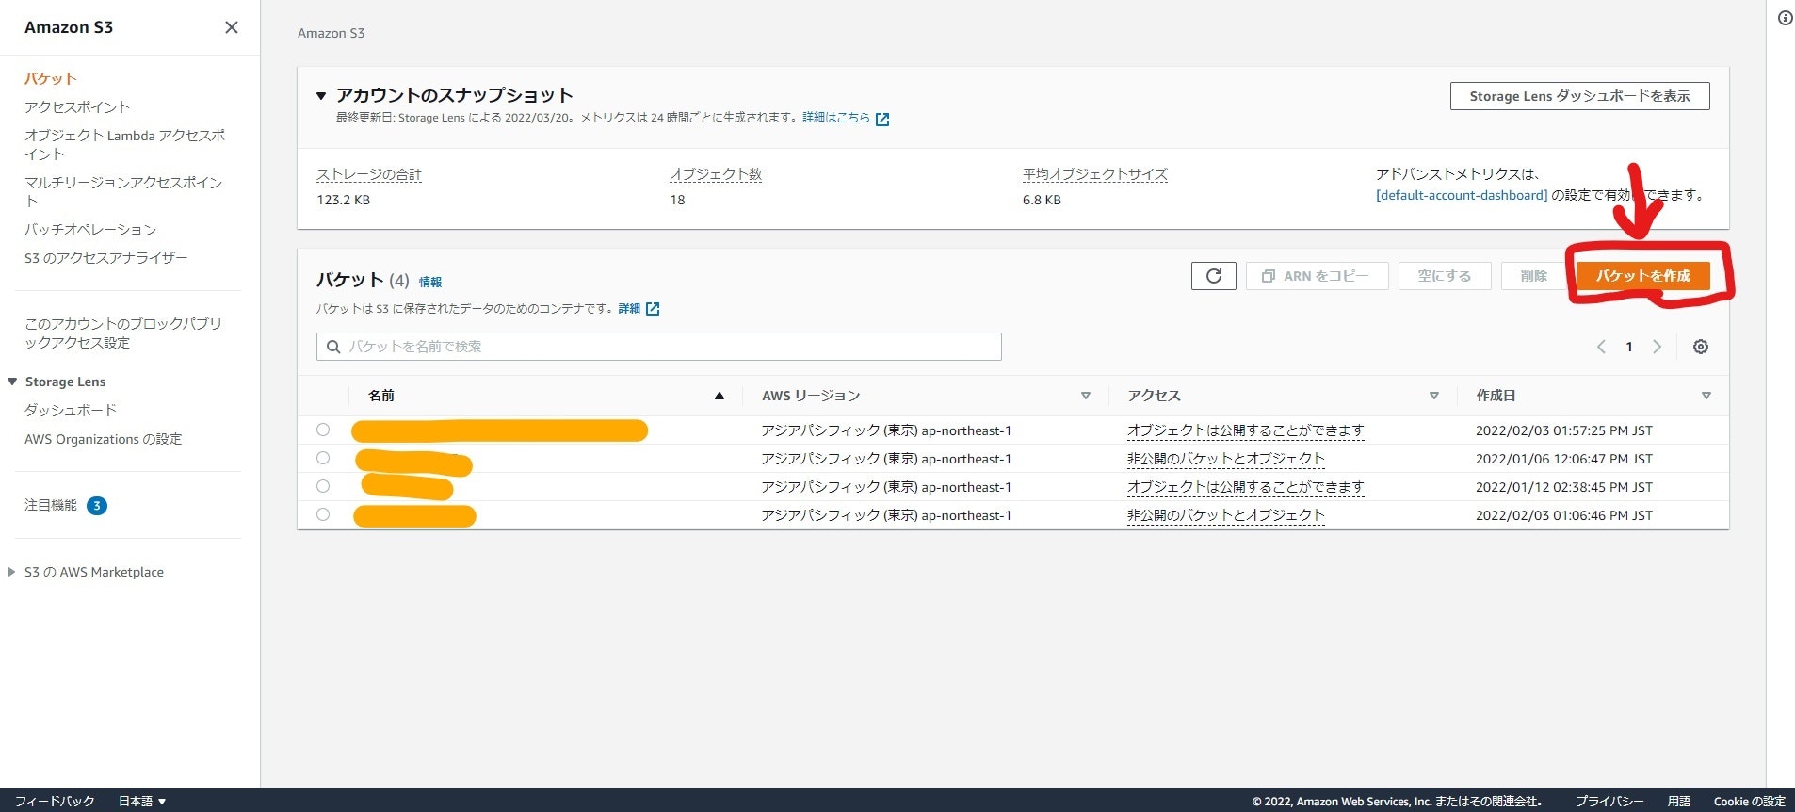Go to previous page of buckets
1795x812 pixels.
(x=1601, y=347)
